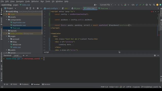This screenshot has height=91, width=162.
Task: Select index.vue in pages folder
Action: click(16, 47)
